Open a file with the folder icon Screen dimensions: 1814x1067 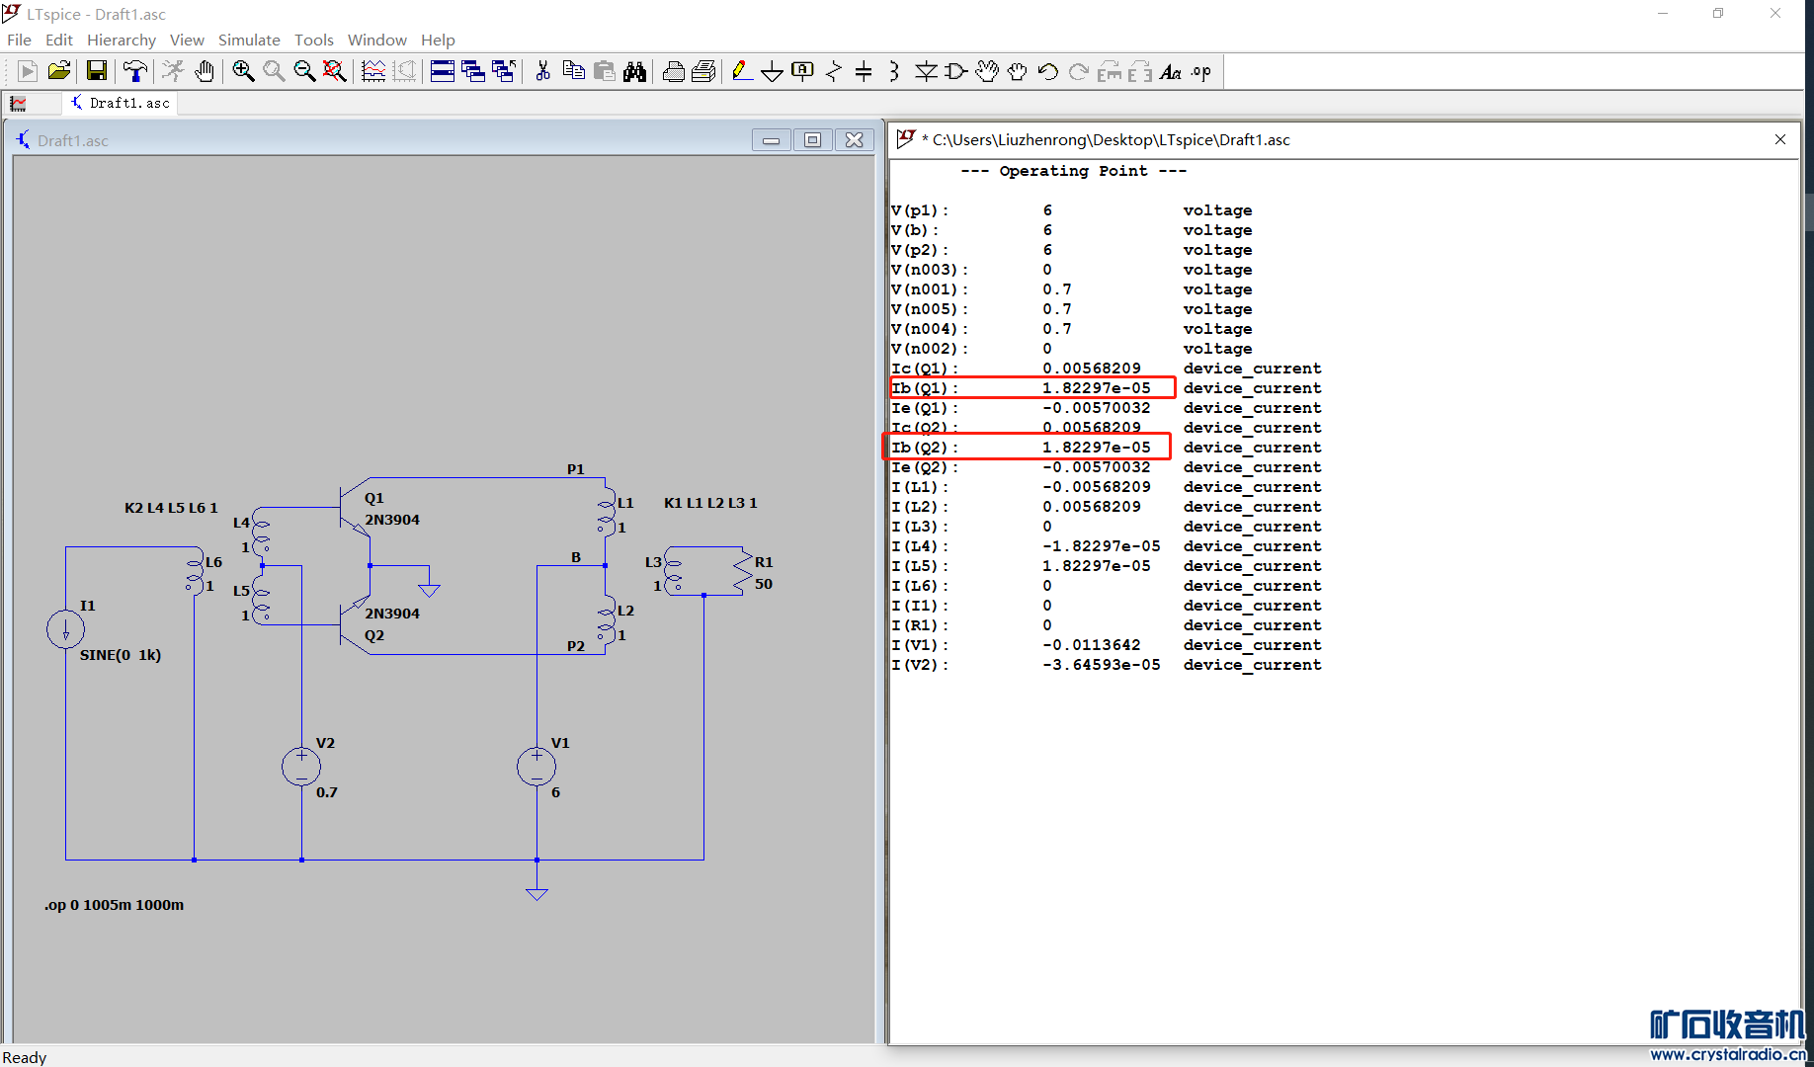pyautogui.click(x=59, y=71)
